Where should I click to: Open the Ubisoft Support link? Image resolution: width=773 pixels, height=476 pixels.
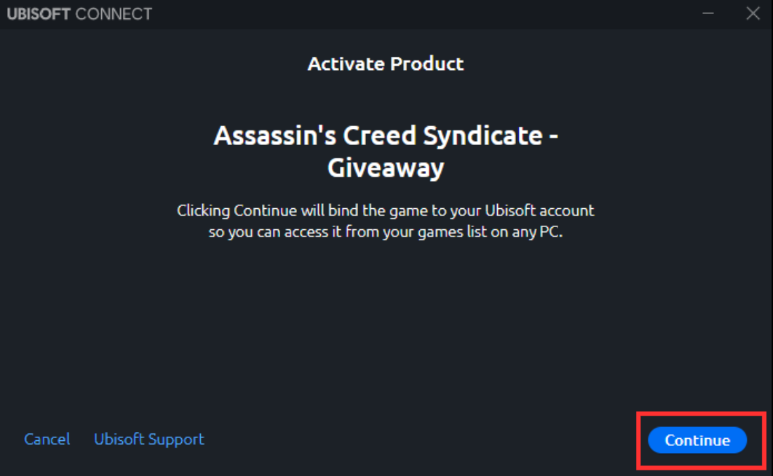[149, 440]
